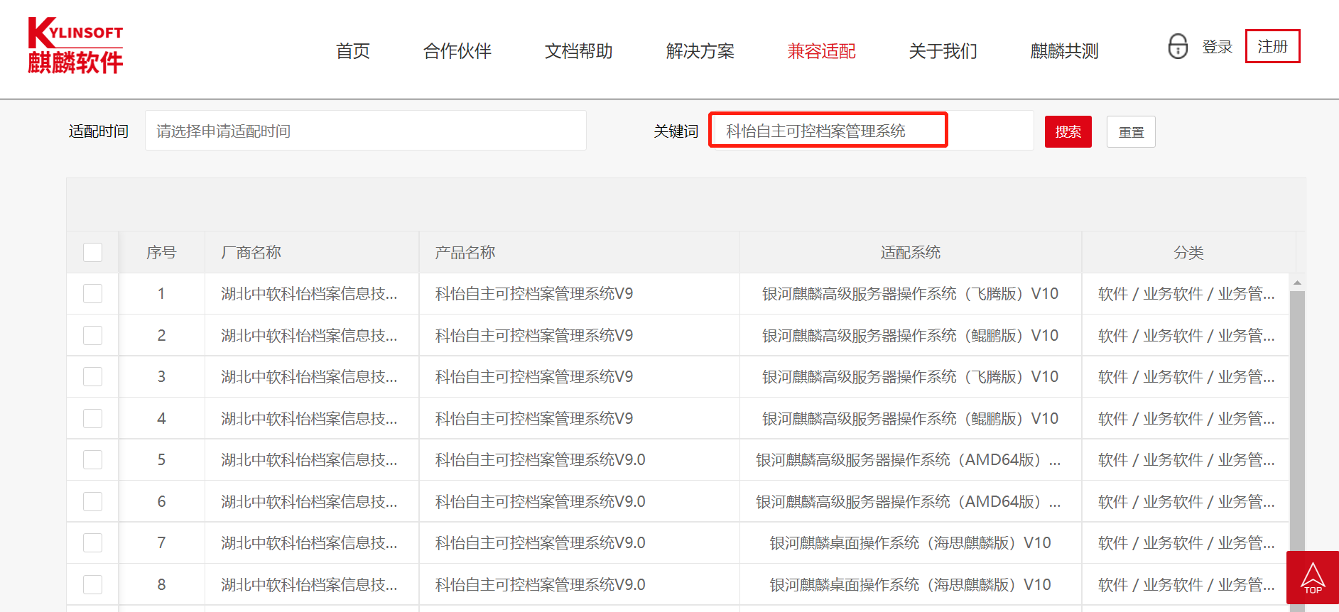Open the 合作伙伴 menu item
1339x612 pixels.
457,51
